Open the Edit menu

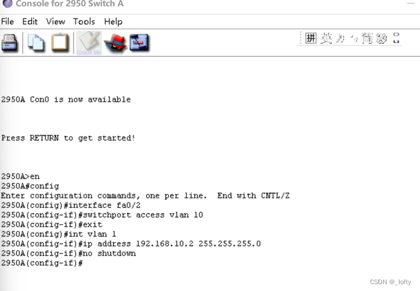point(30,22)
